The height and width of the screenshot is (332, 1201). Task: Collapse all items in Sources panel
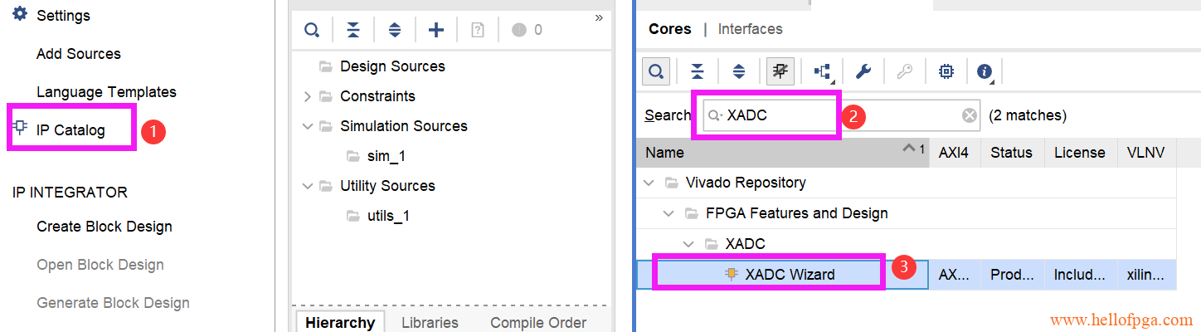click(x=353, y=31)
